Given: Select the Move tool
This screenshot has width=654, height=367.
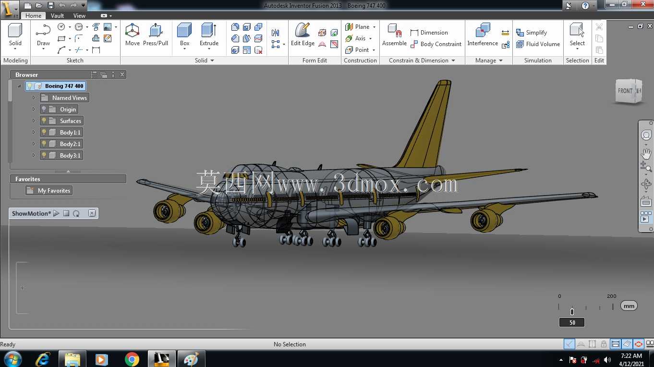Looking at the screenshot, I should pyautogui.click(x=132, y=35).
